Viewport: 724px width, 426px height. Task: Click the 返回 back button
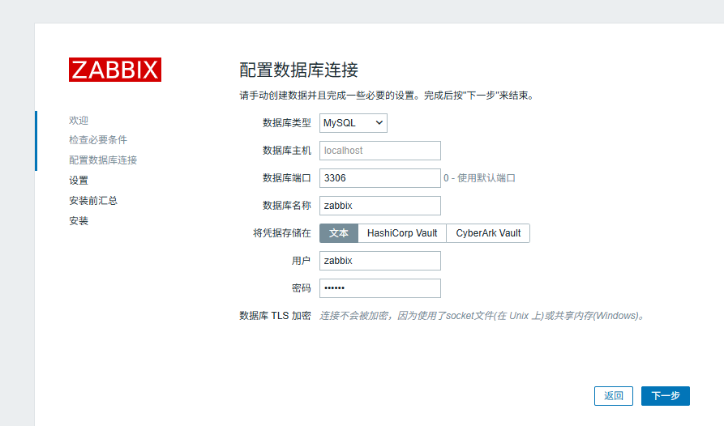click(614, 396)
